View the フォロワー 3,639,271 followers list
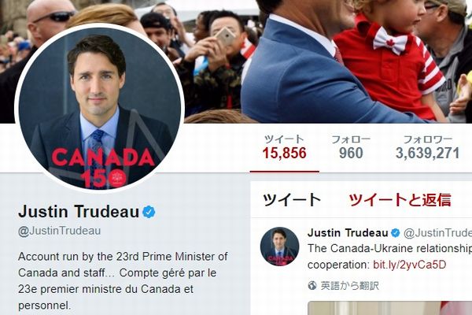Image resolution: width=472 pixels, height=315 pixels. (427, 148)
